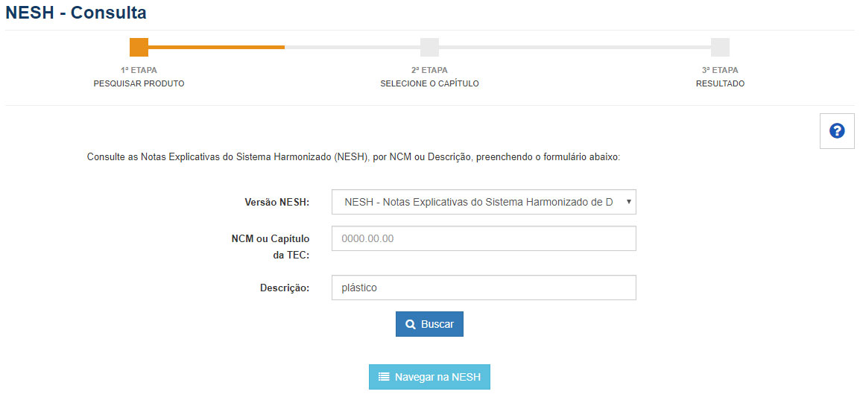Click the Versão NESH: field label

click(x=276, y=202)
